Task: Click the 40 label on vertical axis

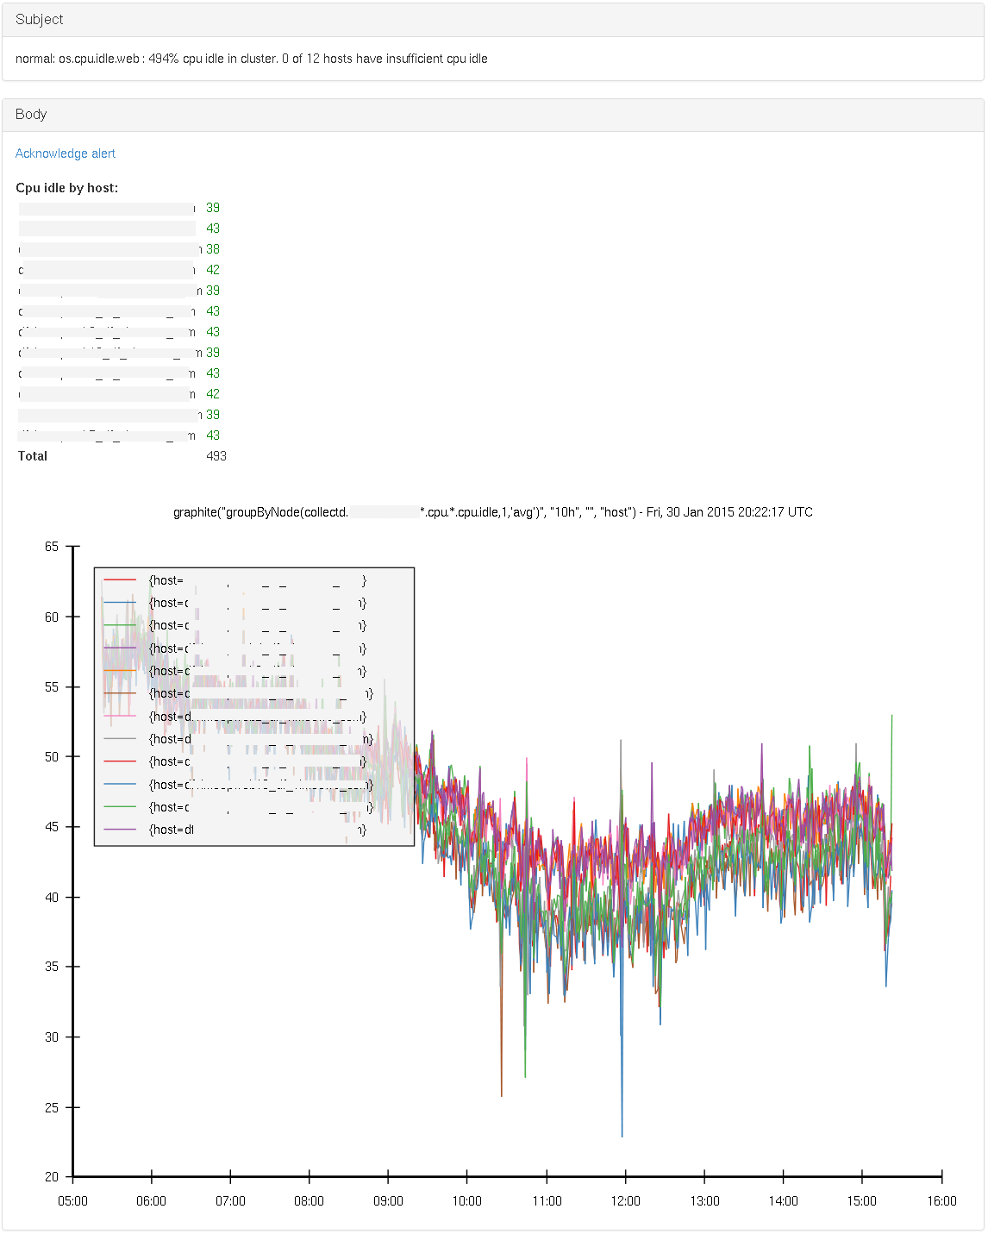Action: click(x=52, y=897)
